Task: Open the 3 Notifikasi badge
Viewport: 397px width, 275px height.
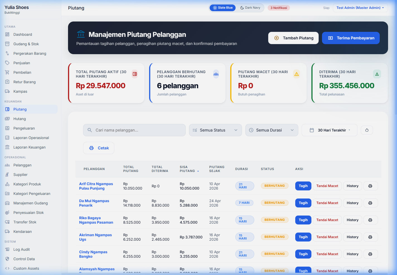Action: (x=279, y=8)
